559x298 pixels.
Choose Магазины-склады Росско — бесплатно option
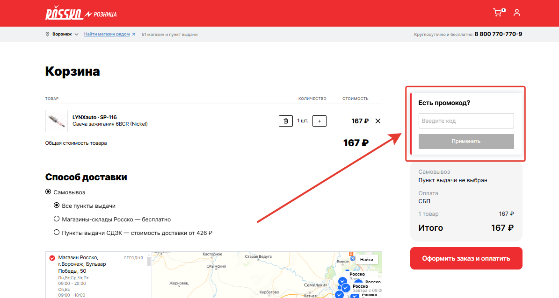click(x=56, y=219)
